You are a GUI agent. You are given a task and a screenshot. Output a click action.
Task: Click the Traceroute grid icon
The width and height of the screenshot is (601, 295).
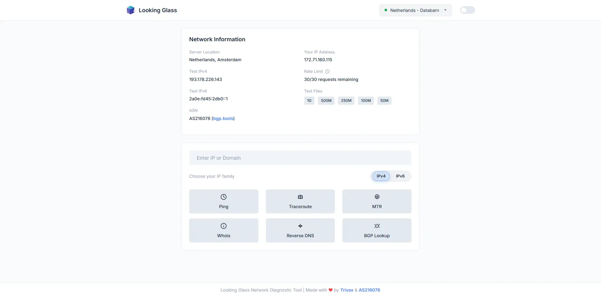point(300,197)
